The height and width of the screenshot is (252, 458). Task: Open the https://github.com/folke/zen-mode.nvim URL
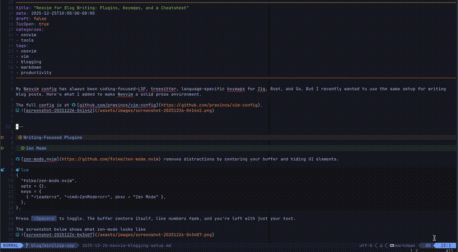click(110, 159)
